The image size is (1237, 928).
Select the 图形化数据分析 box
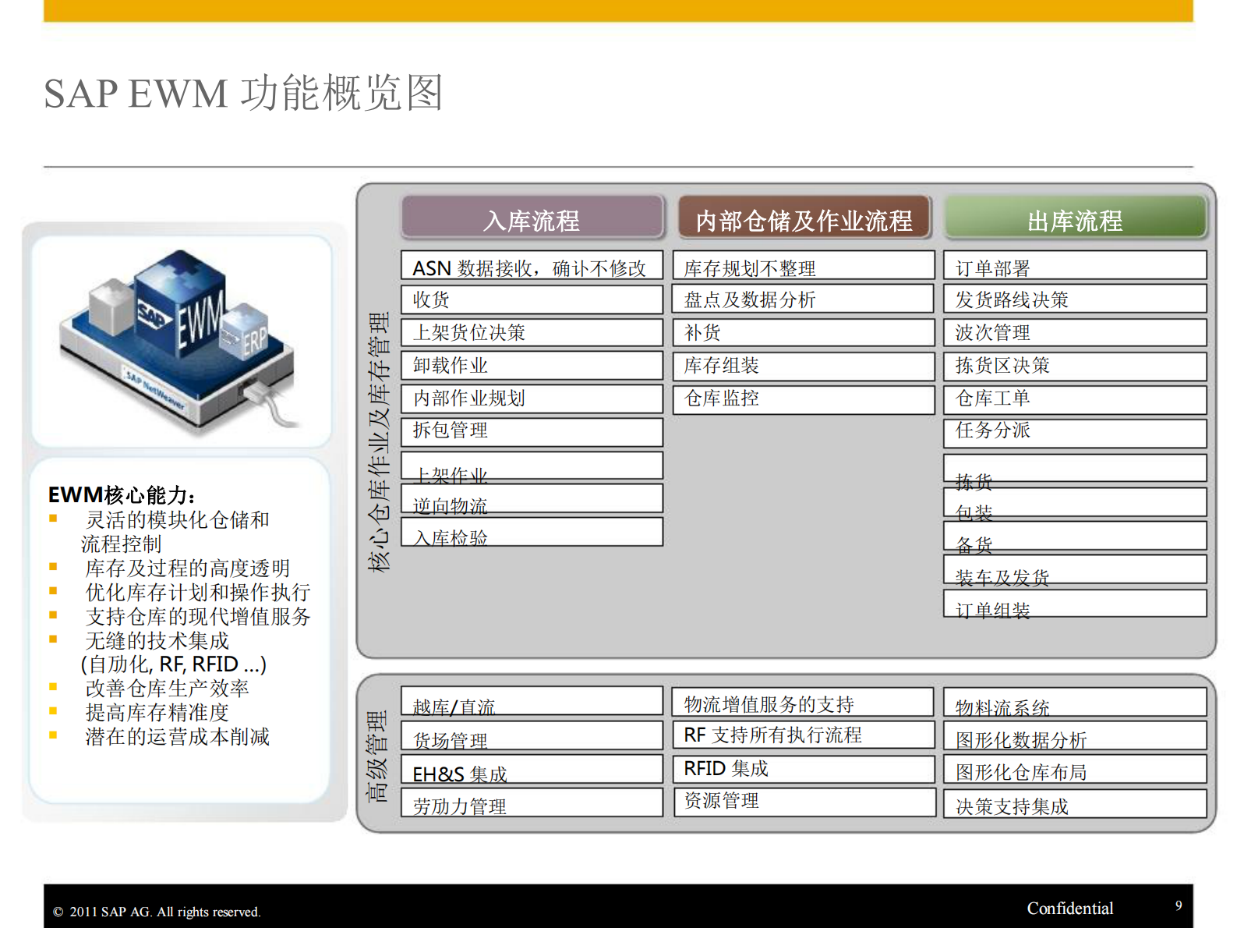(x=1075, y=735)
